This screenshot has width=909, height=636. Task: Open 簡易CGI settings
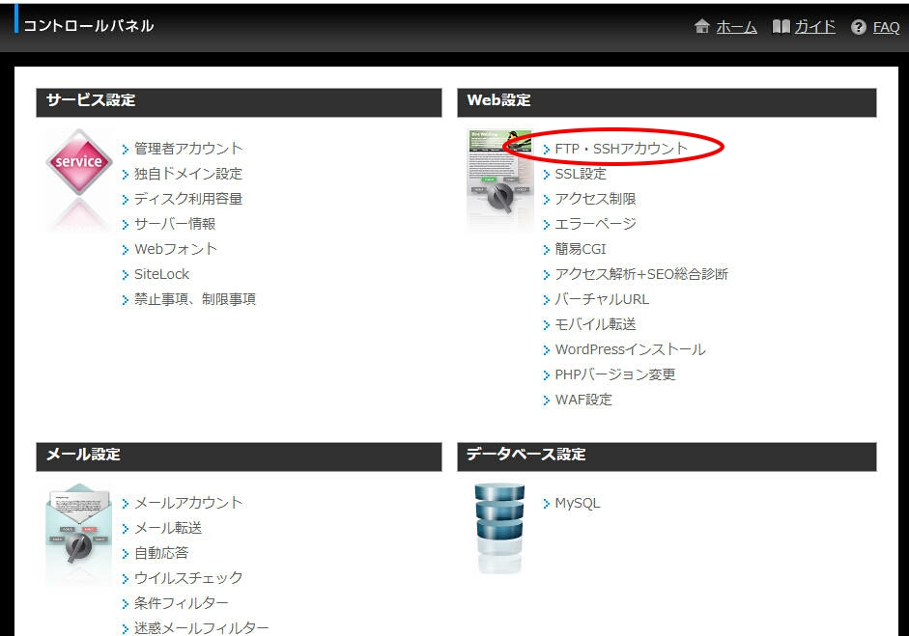(x=581, y=249)
